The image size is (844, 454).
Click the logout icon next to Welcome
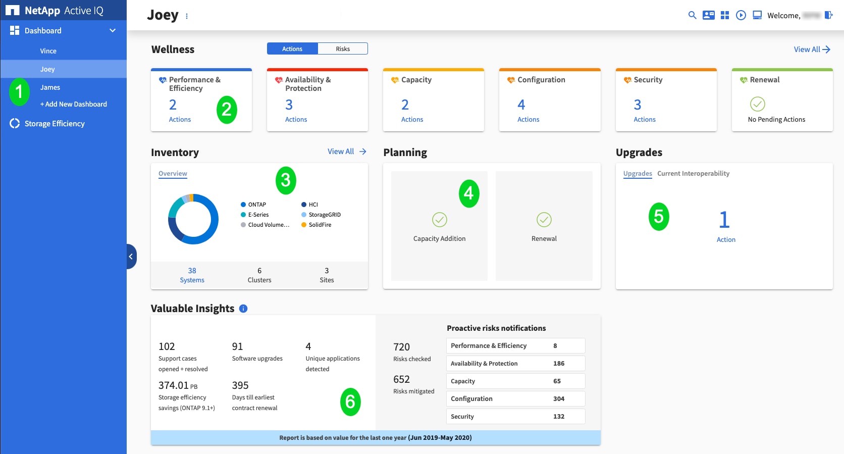(x=828, y=15)
